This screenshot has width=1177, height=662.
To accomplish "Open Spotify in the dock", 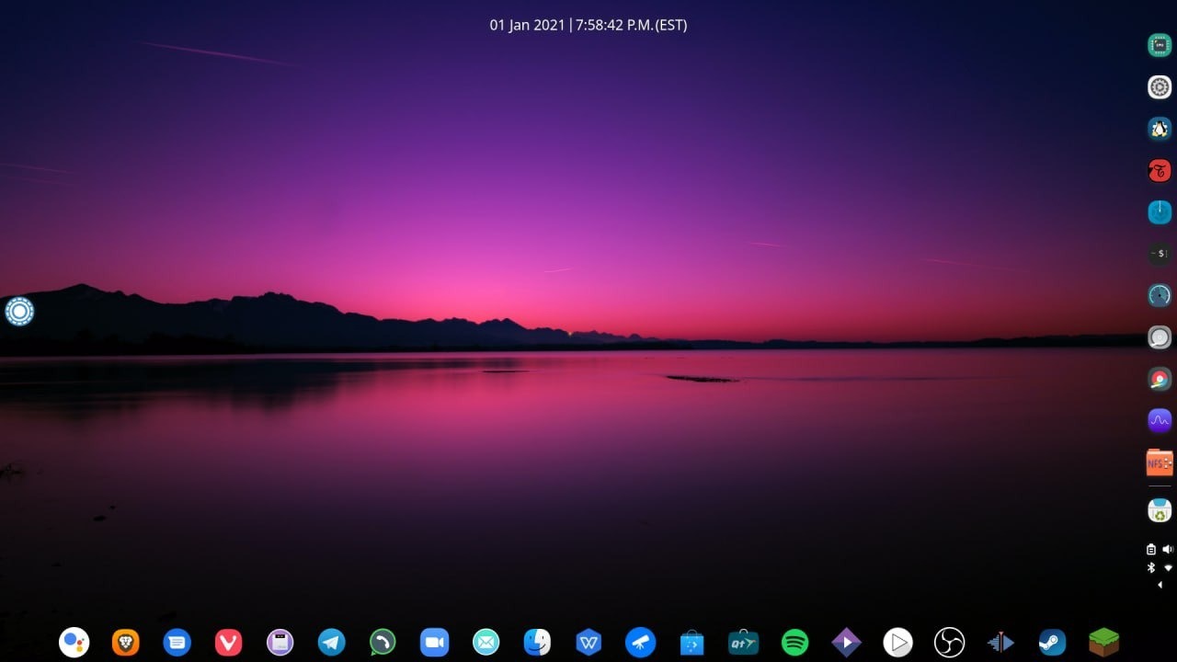I will click(794, 642).
